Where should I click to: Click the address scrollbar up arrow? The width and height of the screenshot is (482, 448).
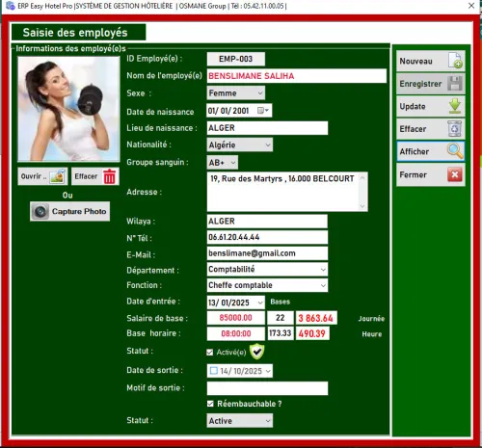(362, 177)
